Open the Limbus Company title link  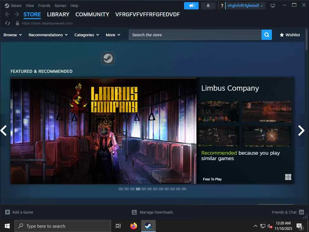pos(230,88)
